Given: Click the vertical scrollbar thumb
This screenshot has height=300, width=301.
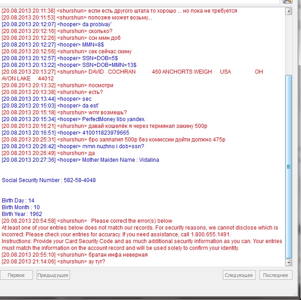Looking at the screenshot, I should 289,166.
